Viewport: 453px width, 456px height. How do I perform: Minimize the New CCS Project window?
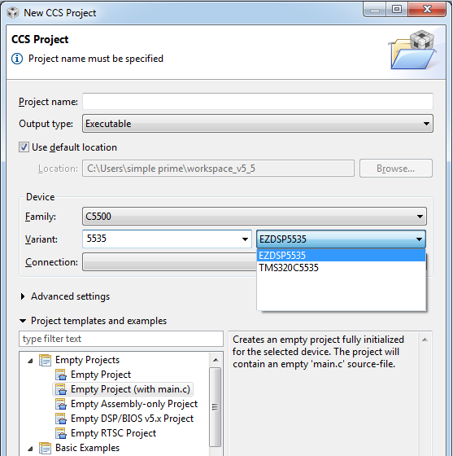tap(375, 10)
